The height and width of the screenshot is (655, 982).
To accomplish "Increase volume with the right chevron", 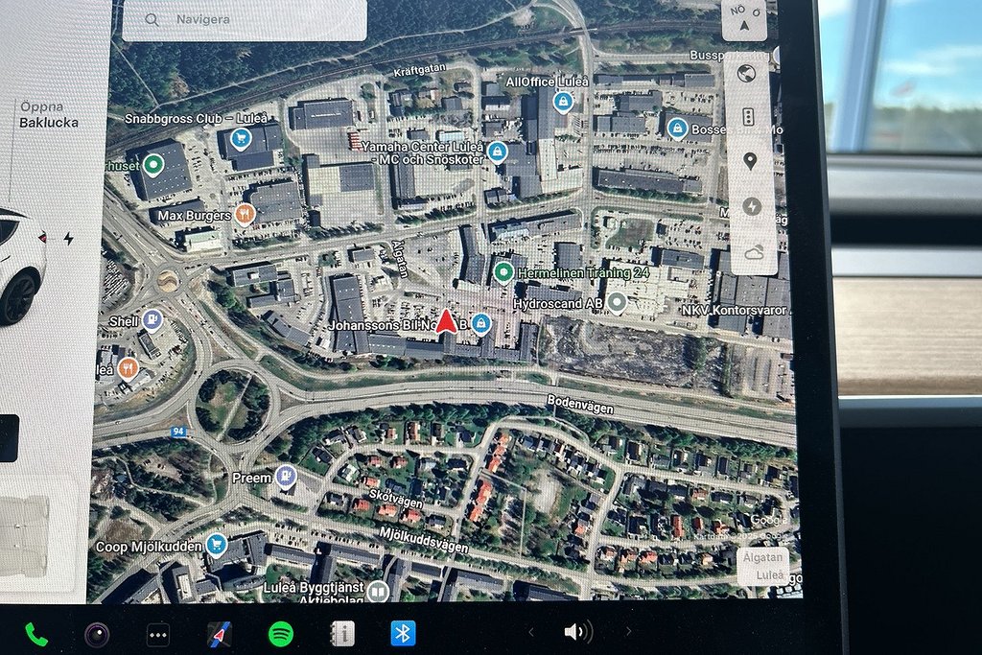I will click(628, 631).
